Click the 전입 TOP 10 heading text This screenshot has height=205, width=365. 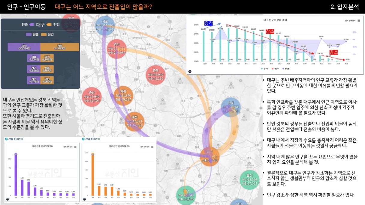(x=93, y=139)
